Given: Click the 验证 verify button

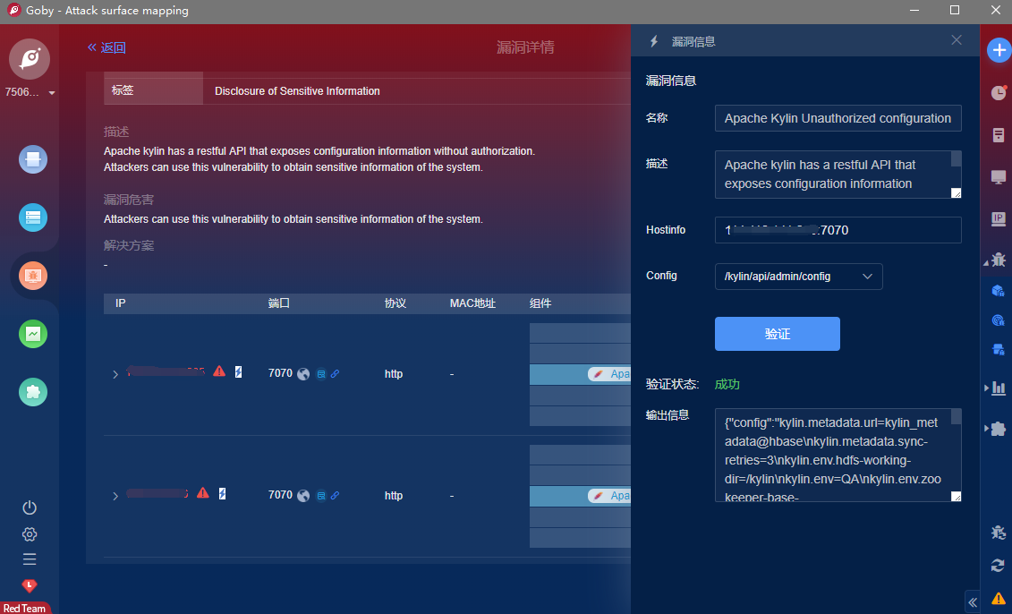Looking at the screenshot, I should coord(777,334).
